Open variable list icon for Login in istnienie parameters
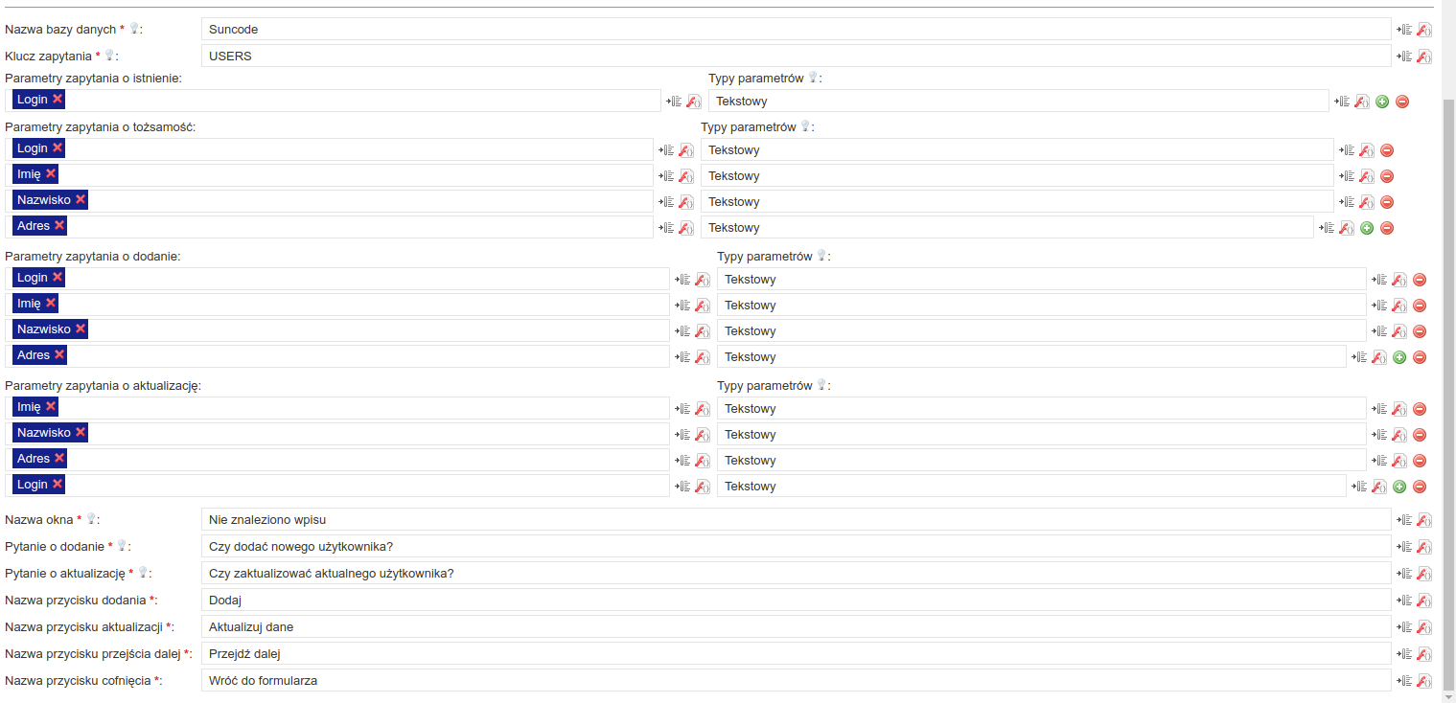Image resolution: width=1456 pixels, height=703 pixels. coord(674,102)
